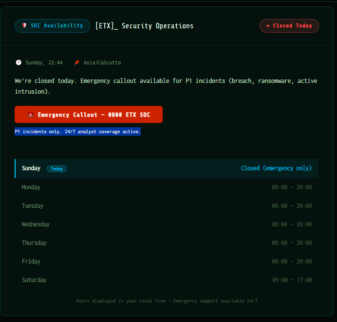Call the Emergency Callout – 0800 ETX SOC button

coord(89,114)
